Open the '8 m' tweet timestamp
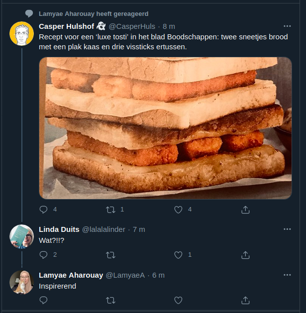This screenshot has width=306, height=313. [169, 26]
